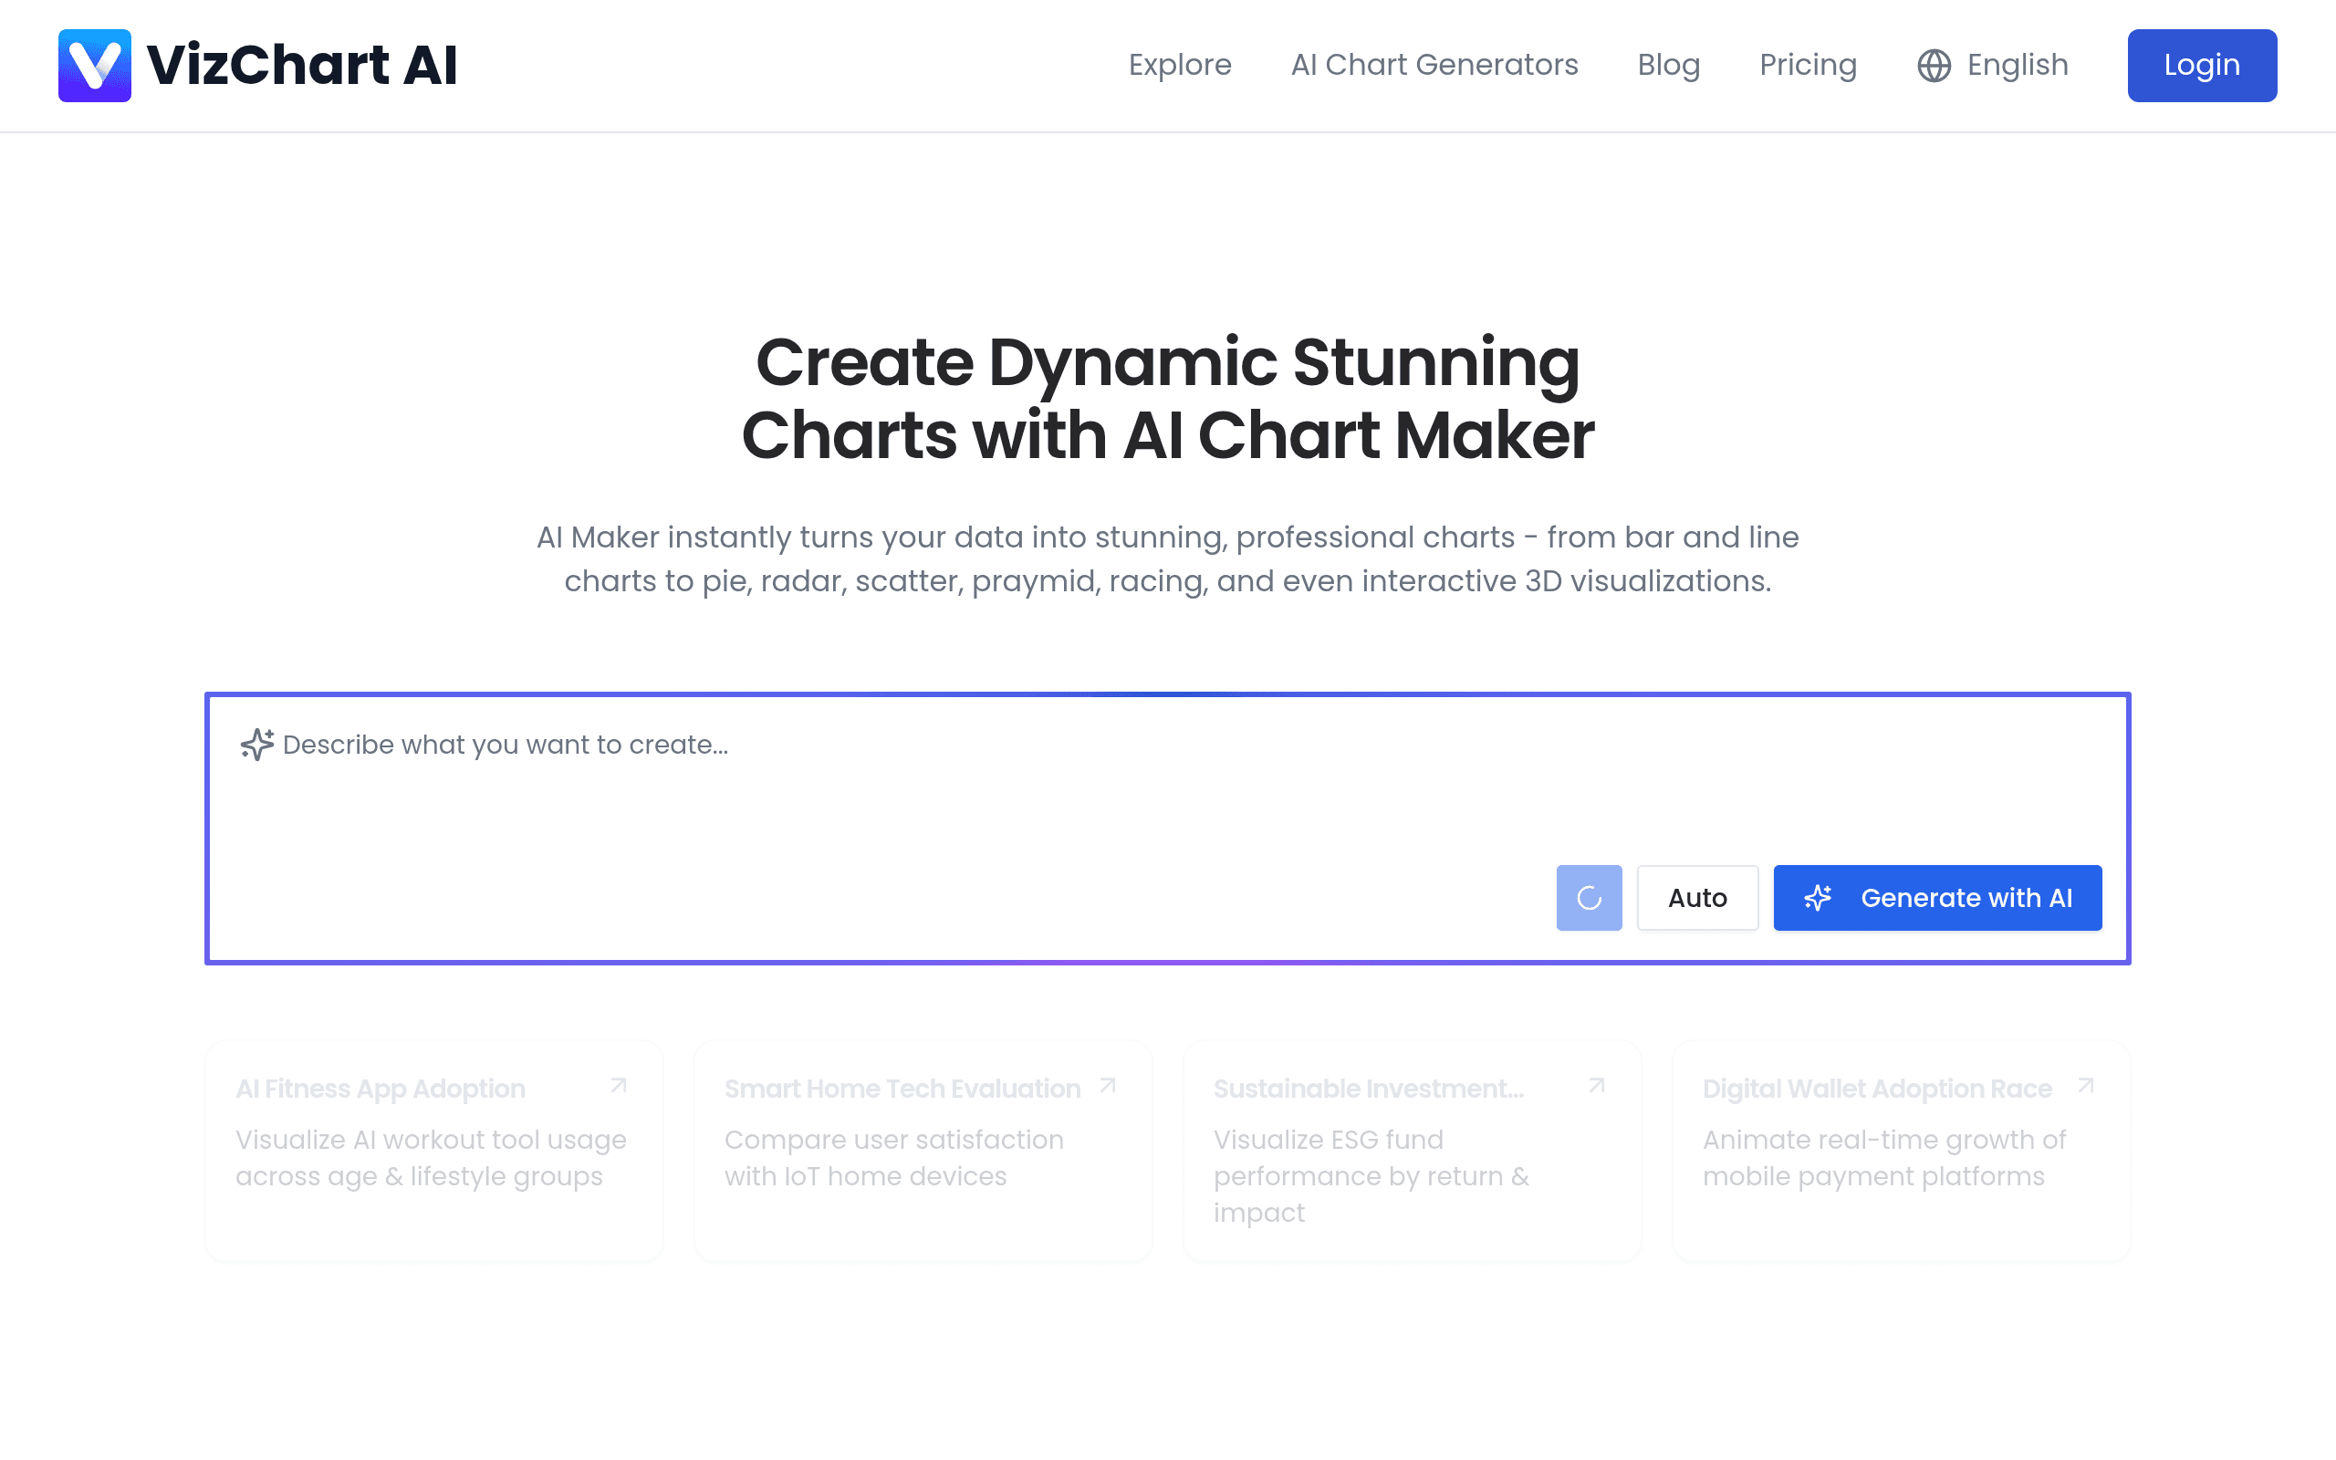
Task: Click Generate with AI button
Action: 1937,898
